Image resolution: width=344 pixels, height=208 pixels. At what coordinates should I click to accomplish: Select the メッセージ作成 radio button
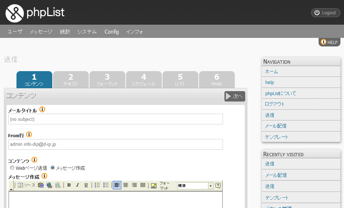(x=53, y=168)
